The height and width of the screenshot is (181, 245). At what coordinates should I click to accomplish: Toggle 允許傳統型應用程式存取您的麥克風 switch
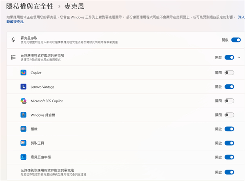pos(229,172)
